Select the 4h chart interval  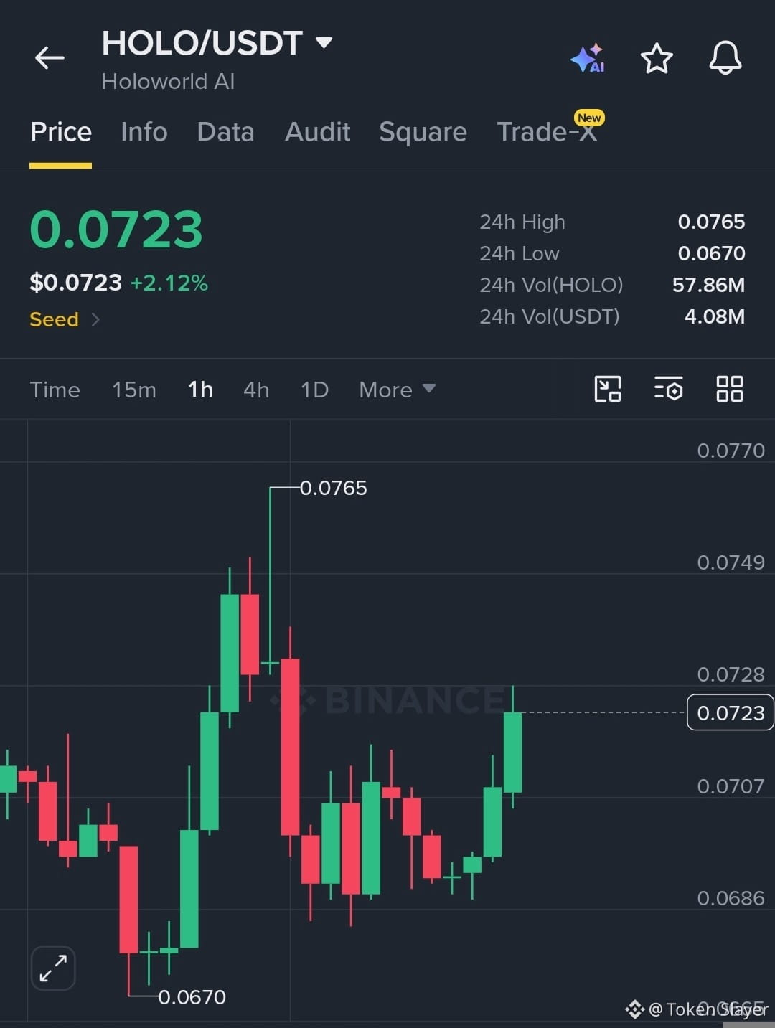coord(256,390)
